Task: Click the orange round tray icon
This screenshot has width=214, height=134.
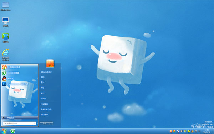Action: pos(174,131)
